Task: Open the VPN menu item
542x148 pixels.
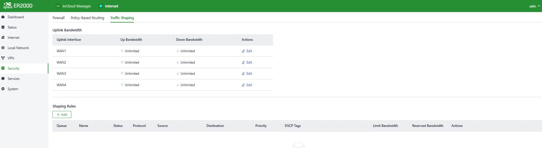Action: pyautogui.click(x=24, y=58)
